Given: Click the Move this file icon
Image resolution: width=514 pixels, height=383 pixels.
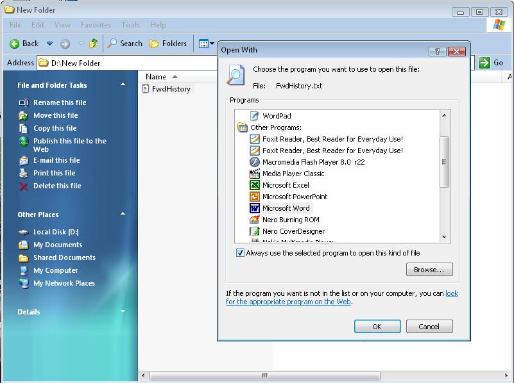Looking at the screenshot, I should click(24, 115).
